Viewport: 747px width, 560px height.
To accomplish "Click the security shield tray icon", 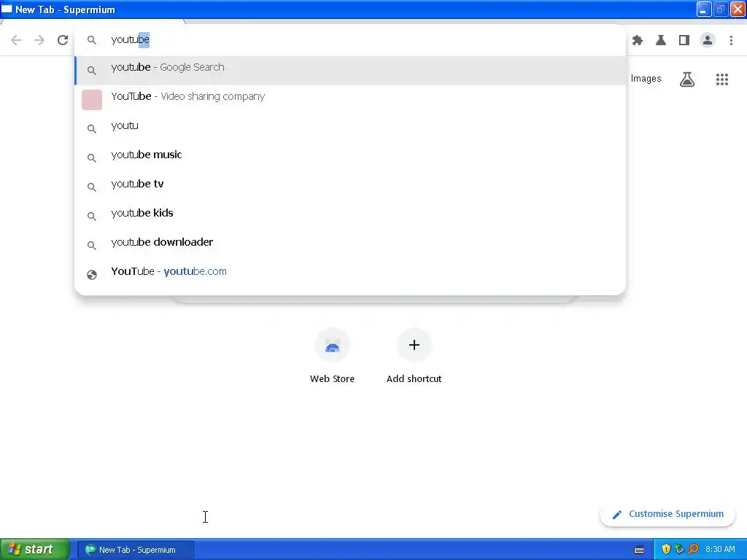I will tap(666, 550).
